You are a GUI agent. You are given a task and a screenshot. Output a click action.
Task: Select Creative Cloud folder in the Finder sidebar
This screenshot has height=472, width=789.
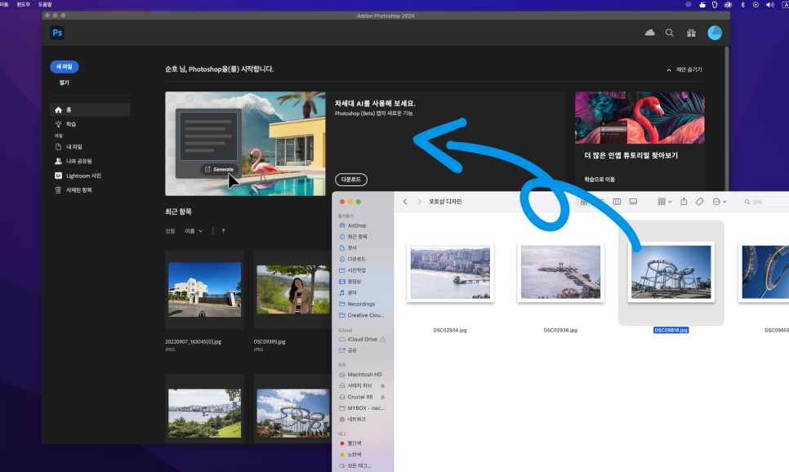(x=363, y=315)
